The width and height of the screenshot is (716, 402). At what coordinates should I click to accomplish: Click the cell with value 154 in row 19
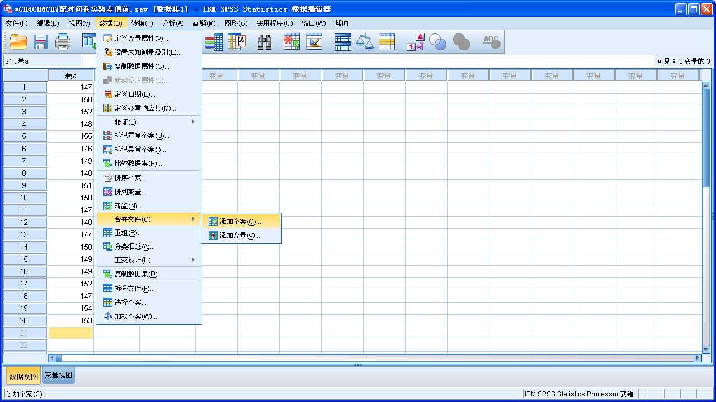(70, 308)
